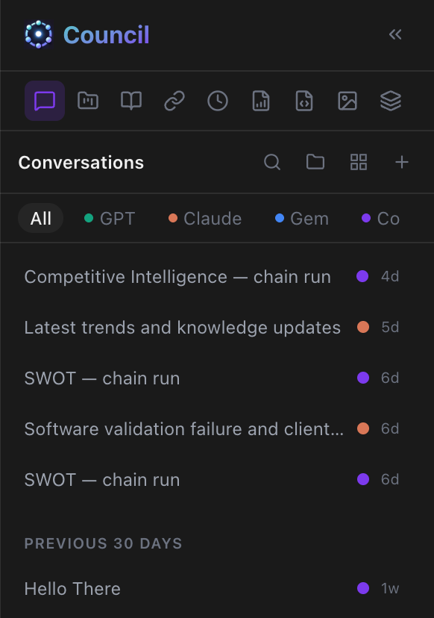Viewport: 434px width, 618px height.
Task: Open the Chains link icon
Action: click(x=174, y=101)
